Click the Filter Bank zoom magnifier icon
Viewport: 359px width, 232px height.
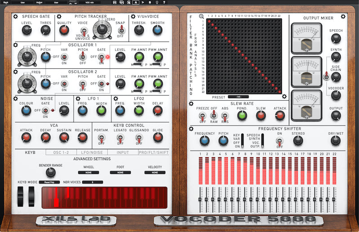click(201, 17)
